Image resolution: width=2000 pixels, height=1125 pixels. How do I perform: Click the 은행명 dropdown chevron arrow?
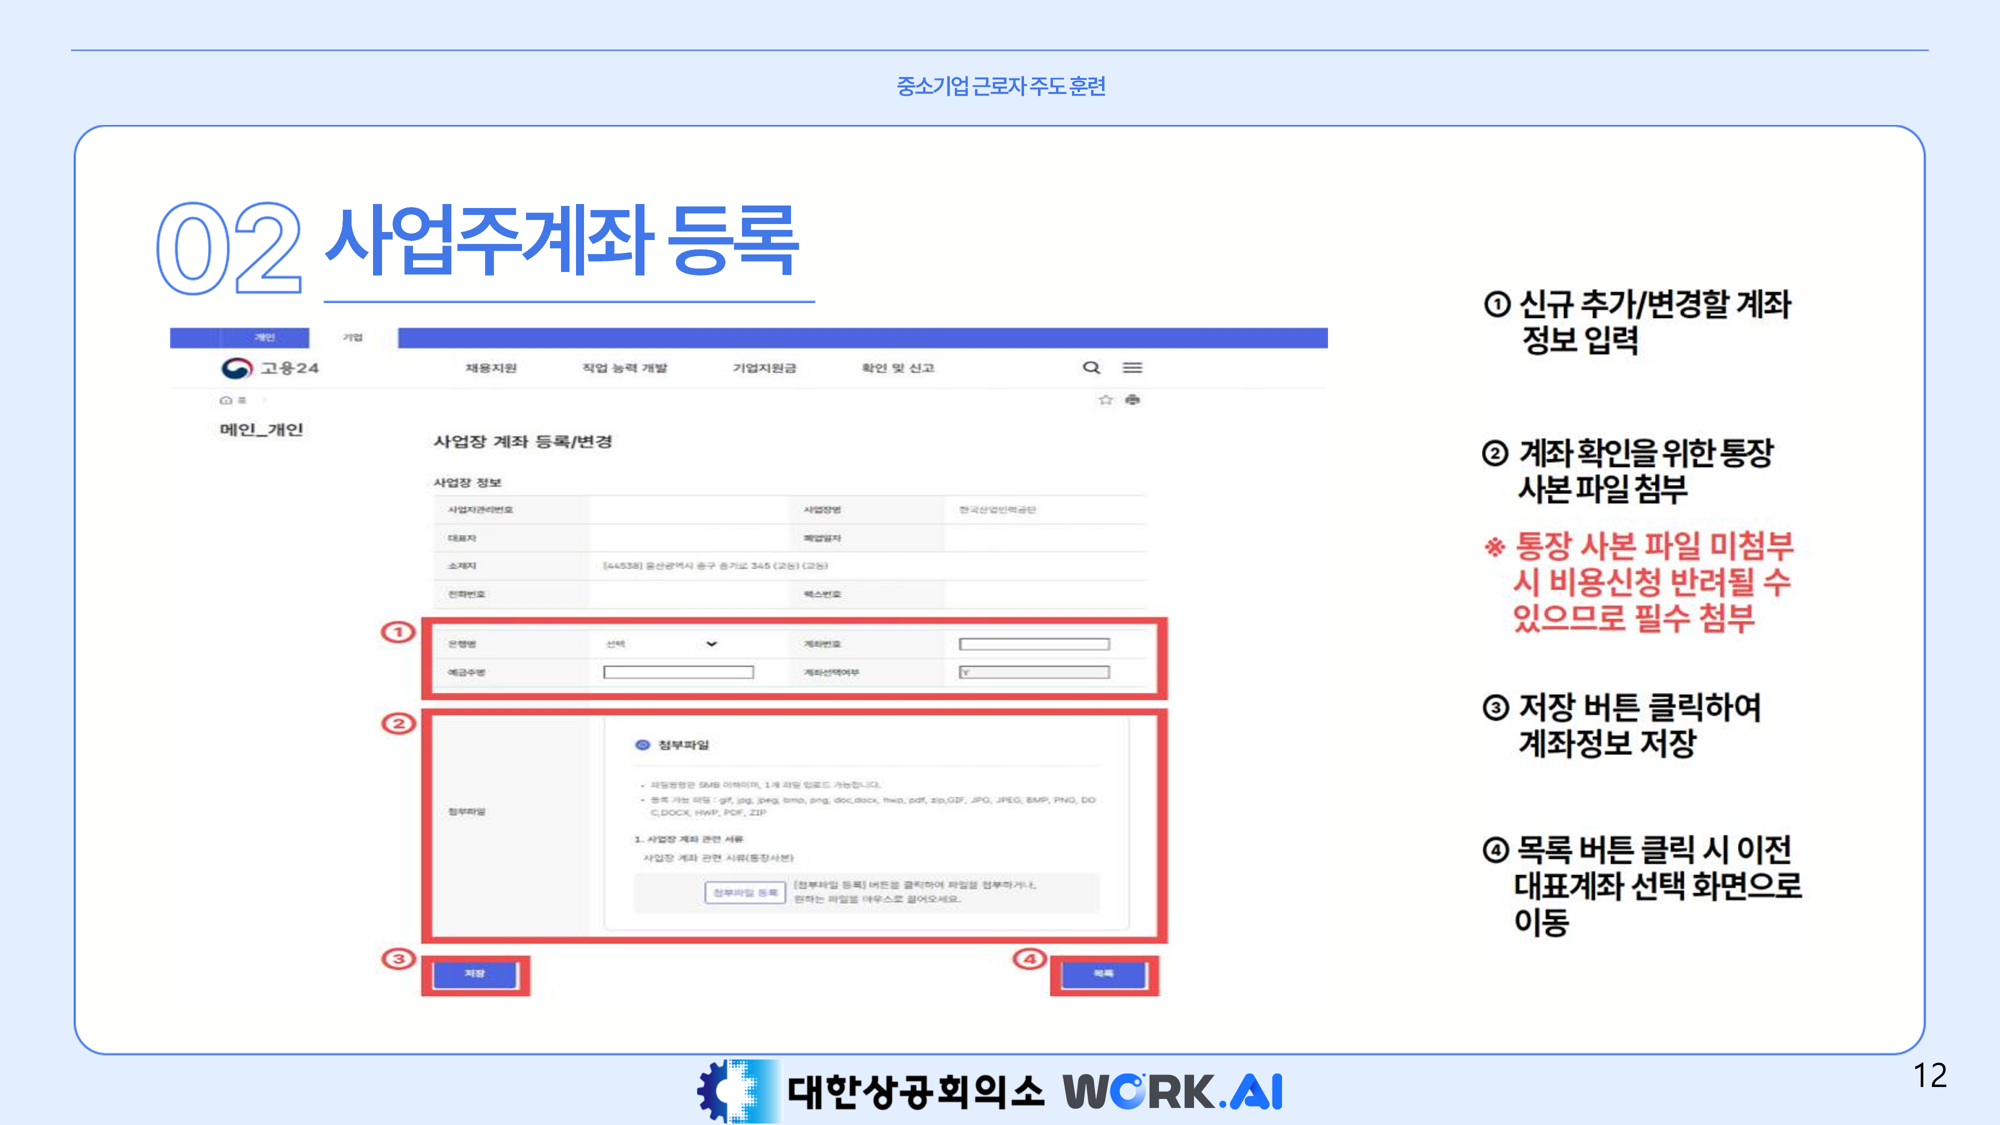(x=711, y=643)
